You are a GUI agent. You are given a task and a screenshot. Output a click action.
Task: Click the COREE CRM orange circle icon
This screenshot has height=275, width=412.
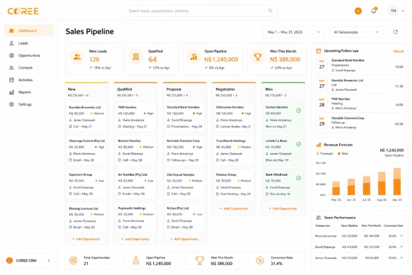[x=10, y=261]
